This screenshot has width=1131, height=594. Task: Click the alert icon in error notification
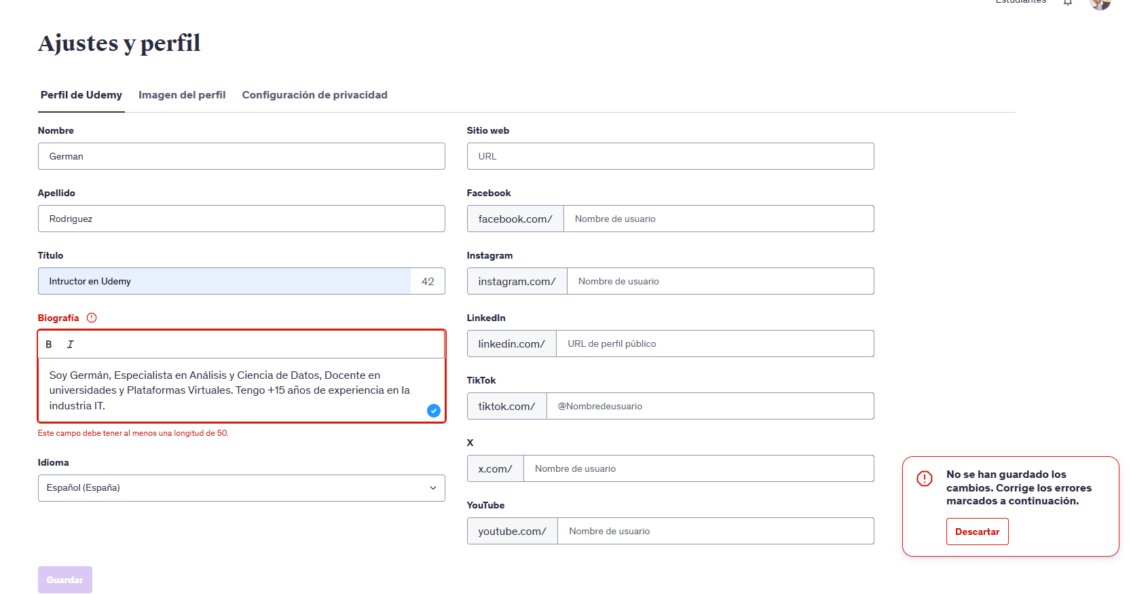[x=925, y=479]
